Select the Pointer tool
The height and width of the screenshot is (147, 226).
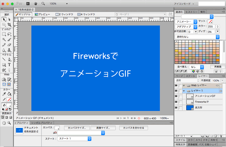4,19
